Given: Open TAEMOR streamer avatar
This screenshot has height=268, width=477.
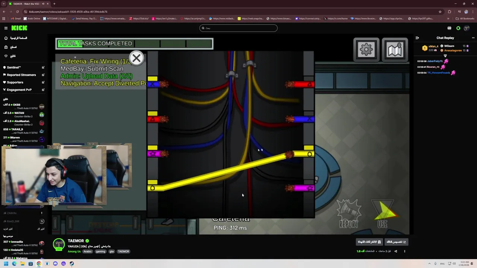Looking at the screenshot, I should 59,244.
